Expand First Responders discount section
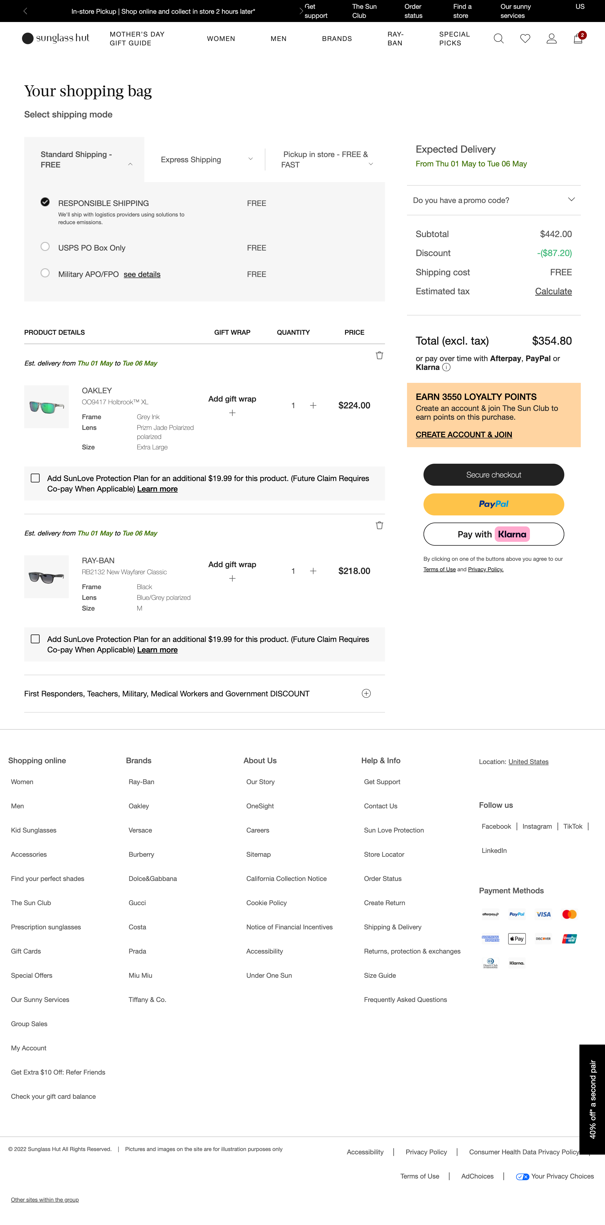605x1225 pixels. pos(366,693)
